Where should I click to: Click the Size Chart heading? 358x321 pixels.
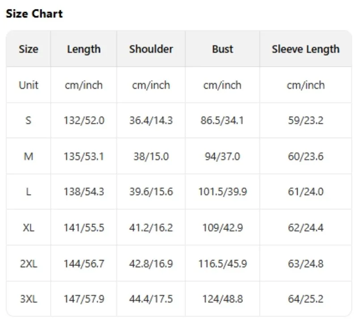point(34,14)
